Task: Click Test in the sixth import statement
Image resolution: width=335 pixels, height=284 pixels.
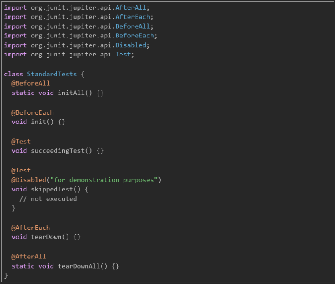Action: coord(123,54)
